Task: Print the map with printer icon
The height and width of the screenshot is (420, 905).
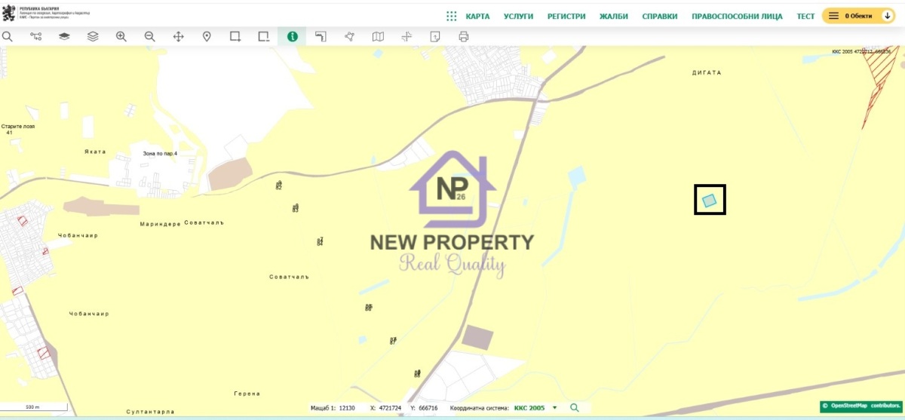Action: tap(463, 36)
